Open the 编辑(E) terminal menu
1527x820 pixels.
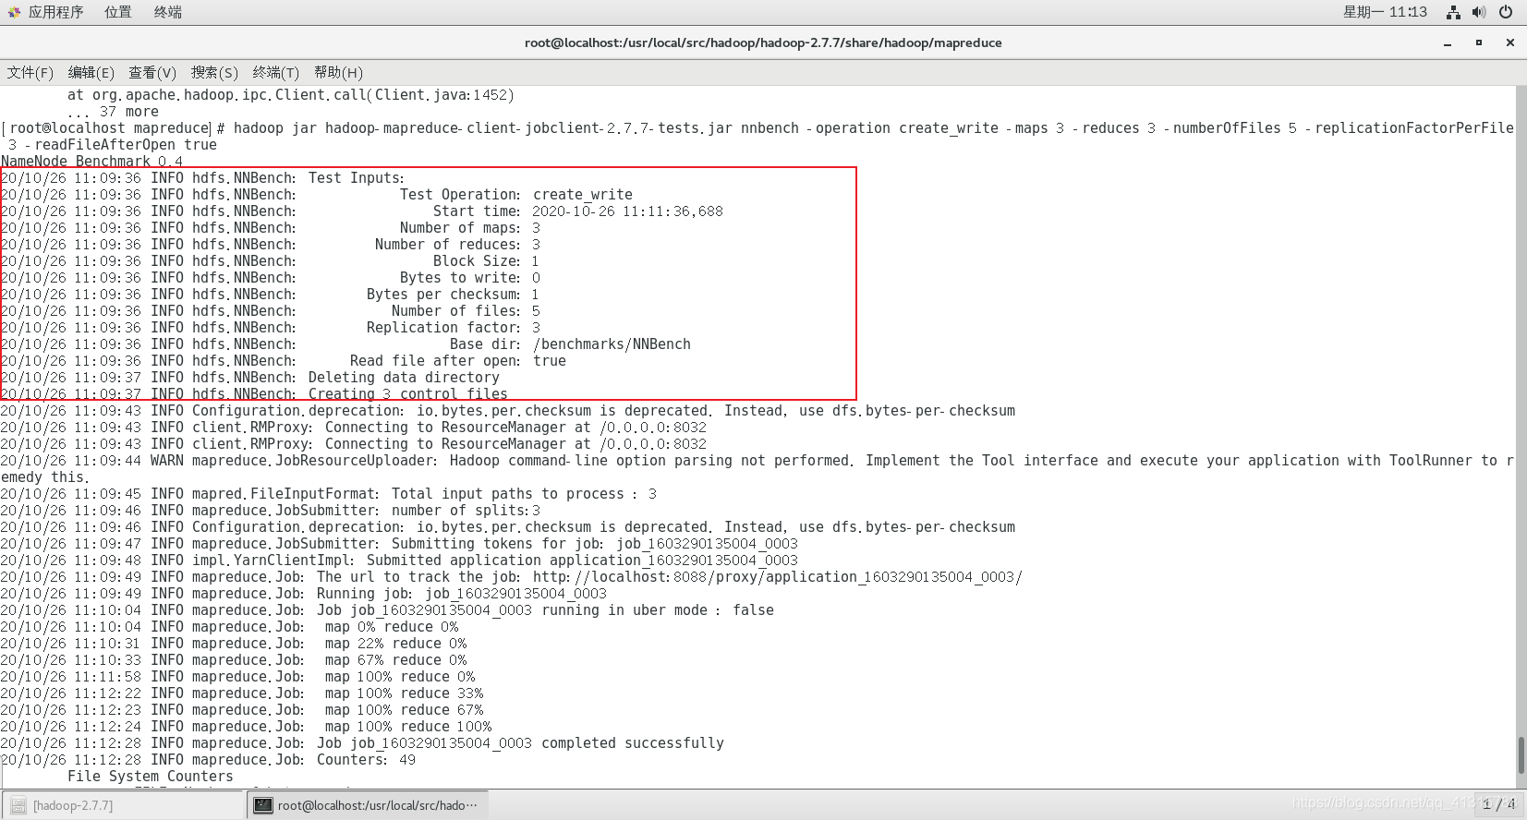91,72
